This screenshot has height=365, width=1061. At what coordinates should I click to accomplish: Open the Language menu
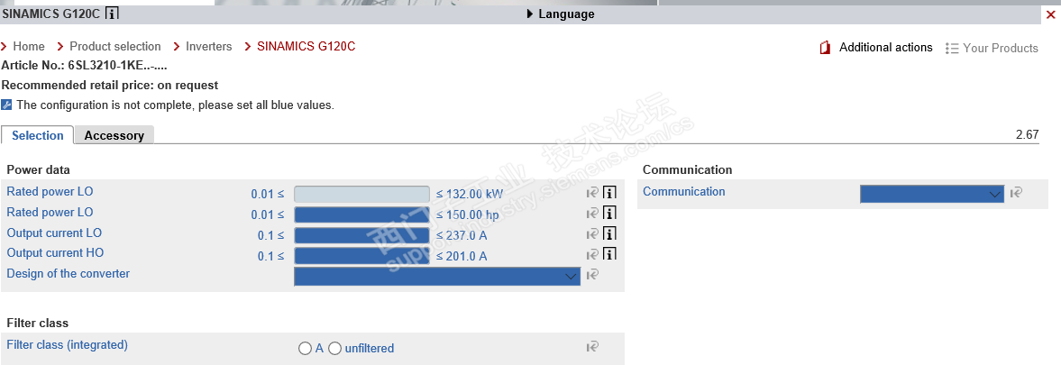point(561,14)
